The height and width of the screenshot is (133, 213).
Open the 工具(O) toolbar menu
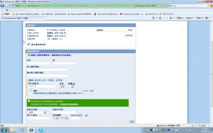(200, 18)
